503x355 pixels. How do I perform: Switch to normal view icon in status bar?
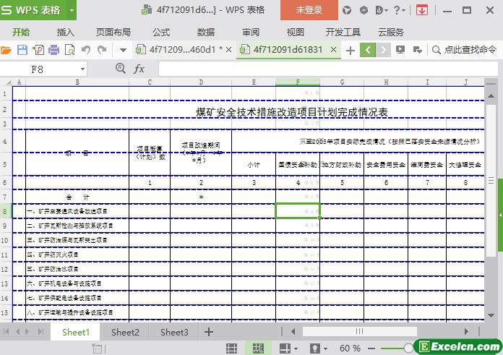(x=231, y=348)
